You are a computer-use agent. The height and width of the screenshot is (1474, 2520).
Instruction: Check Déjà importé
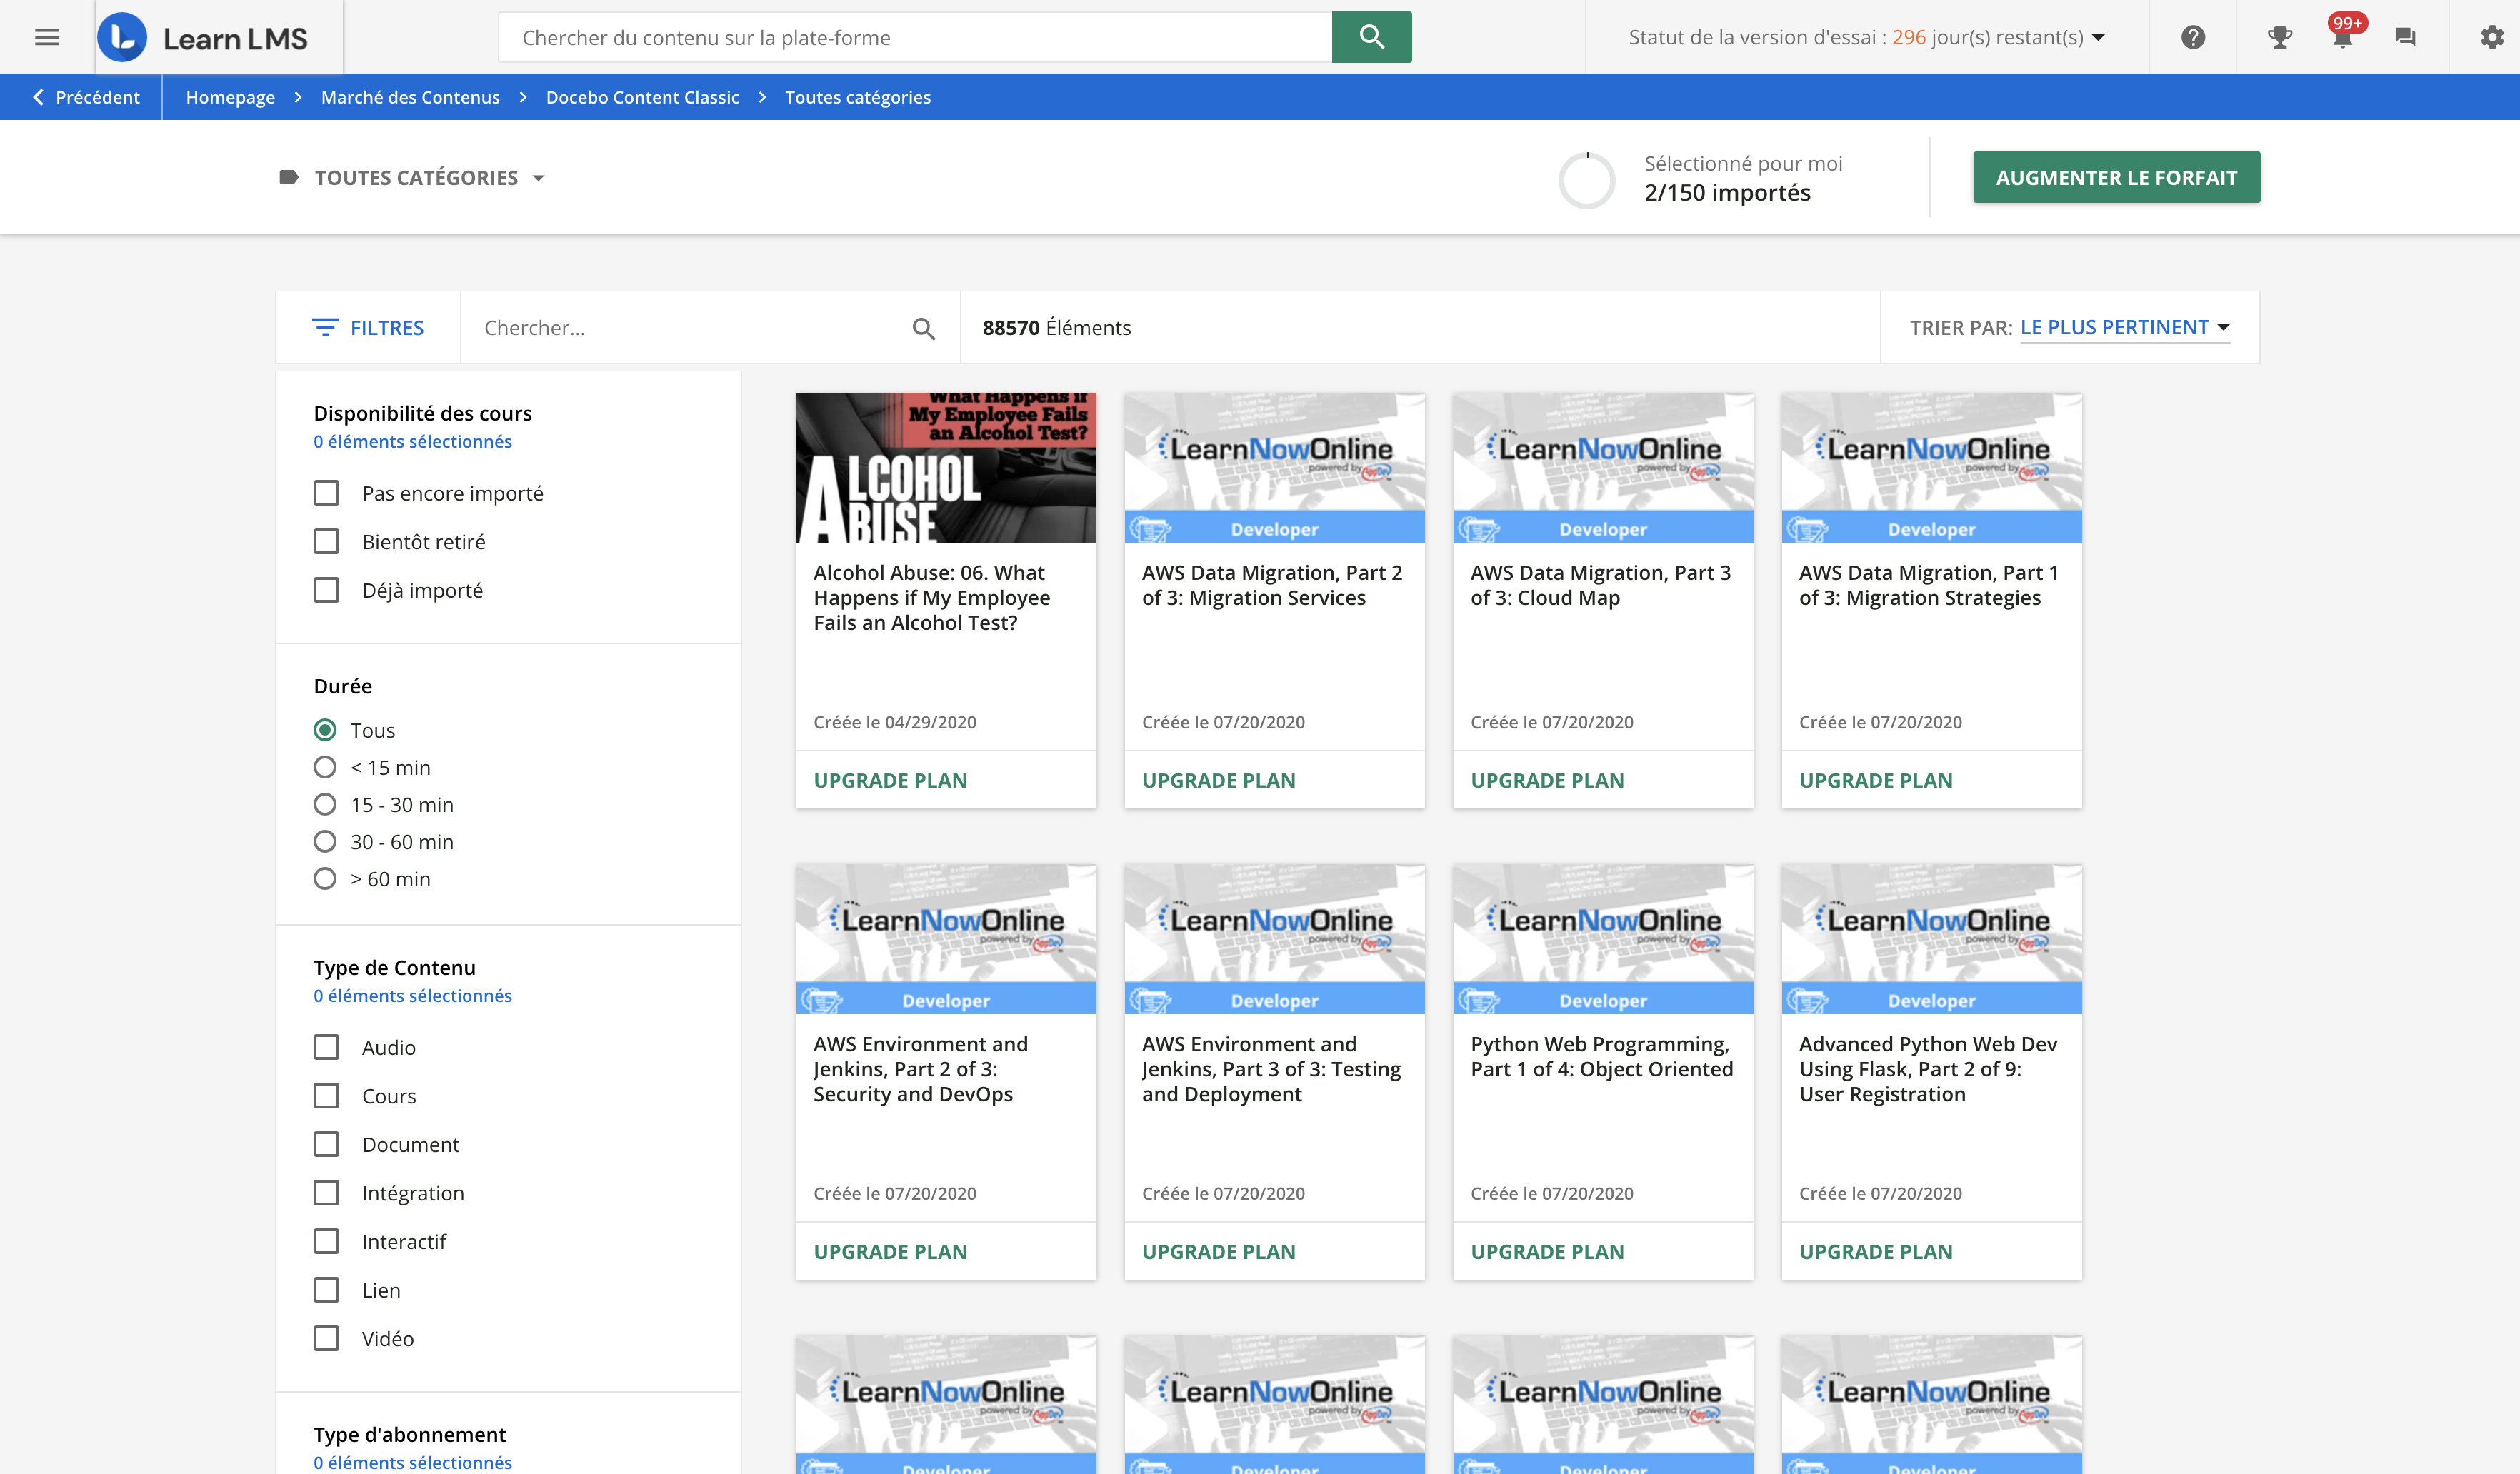coord(326,590)
